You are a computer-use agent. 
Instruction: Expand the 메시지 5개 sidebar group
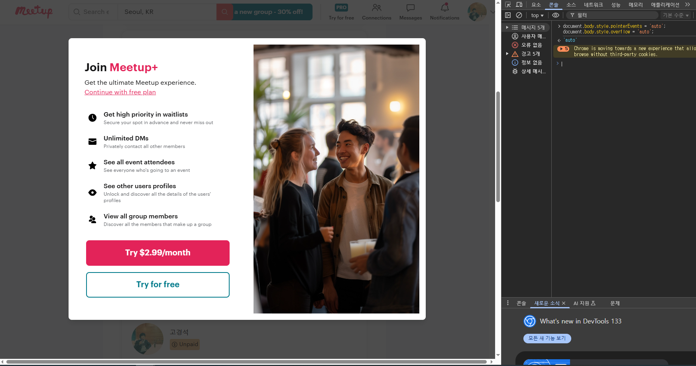[x=507, y=27]
